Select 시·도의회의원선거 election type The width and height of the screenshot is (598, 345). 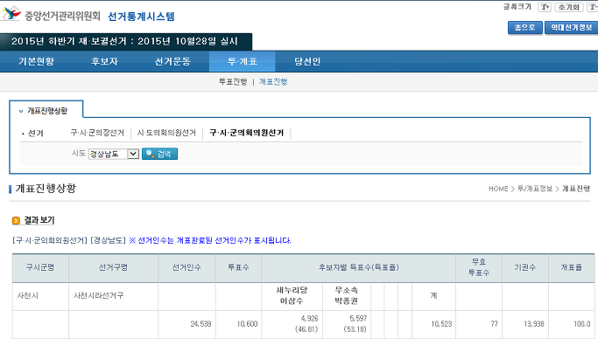pyautogui.click(x=166, y=133)
